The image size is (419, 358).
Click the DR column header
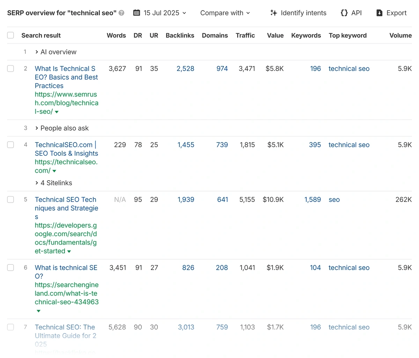tap(138, 35)
